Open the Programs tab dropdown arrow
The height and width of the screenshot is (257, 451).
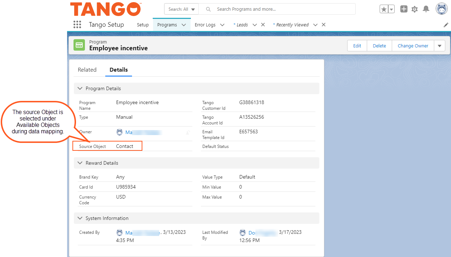click(184, 25)
